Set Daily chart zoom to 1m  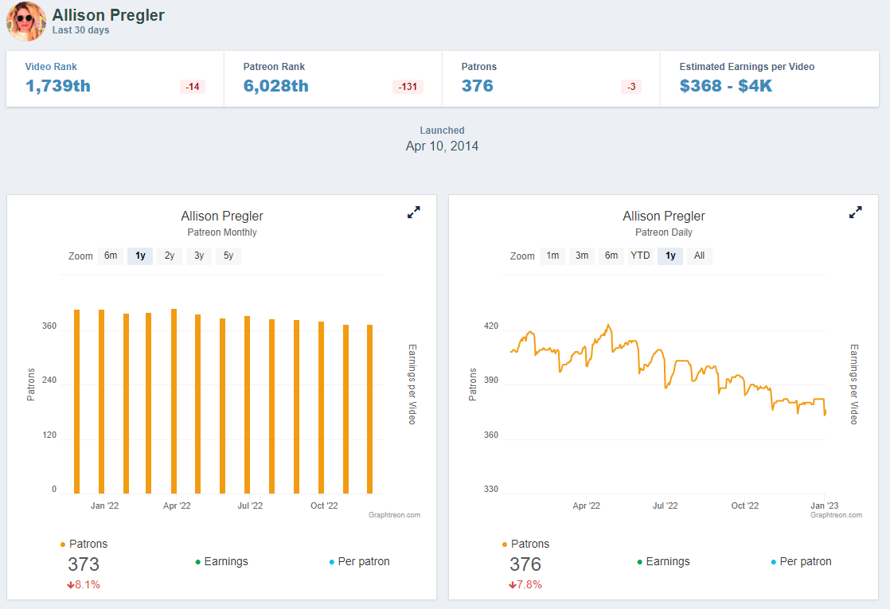coord(552,256)
